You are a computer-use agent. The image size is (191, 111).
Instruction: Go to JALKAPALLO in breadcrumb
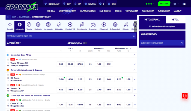click(24, 17)
